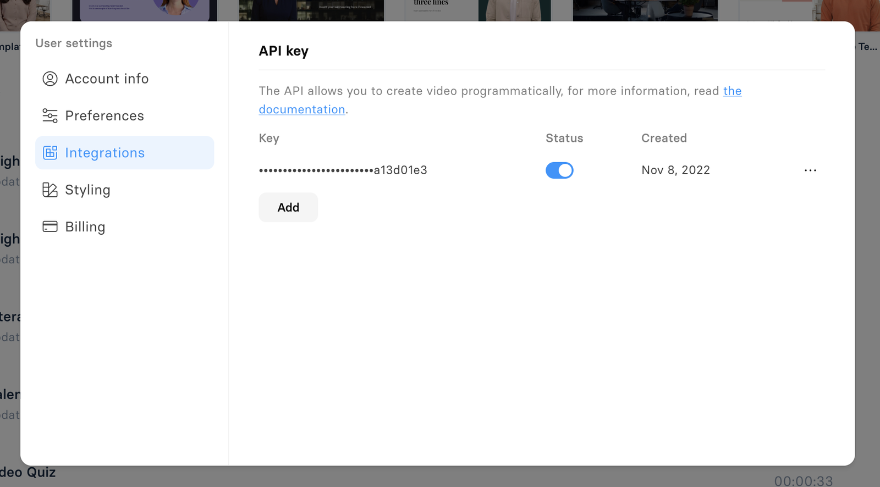880x487 pixels.
Task: Select the Integrations label in the sidebar
Action: tap(105, 153)
